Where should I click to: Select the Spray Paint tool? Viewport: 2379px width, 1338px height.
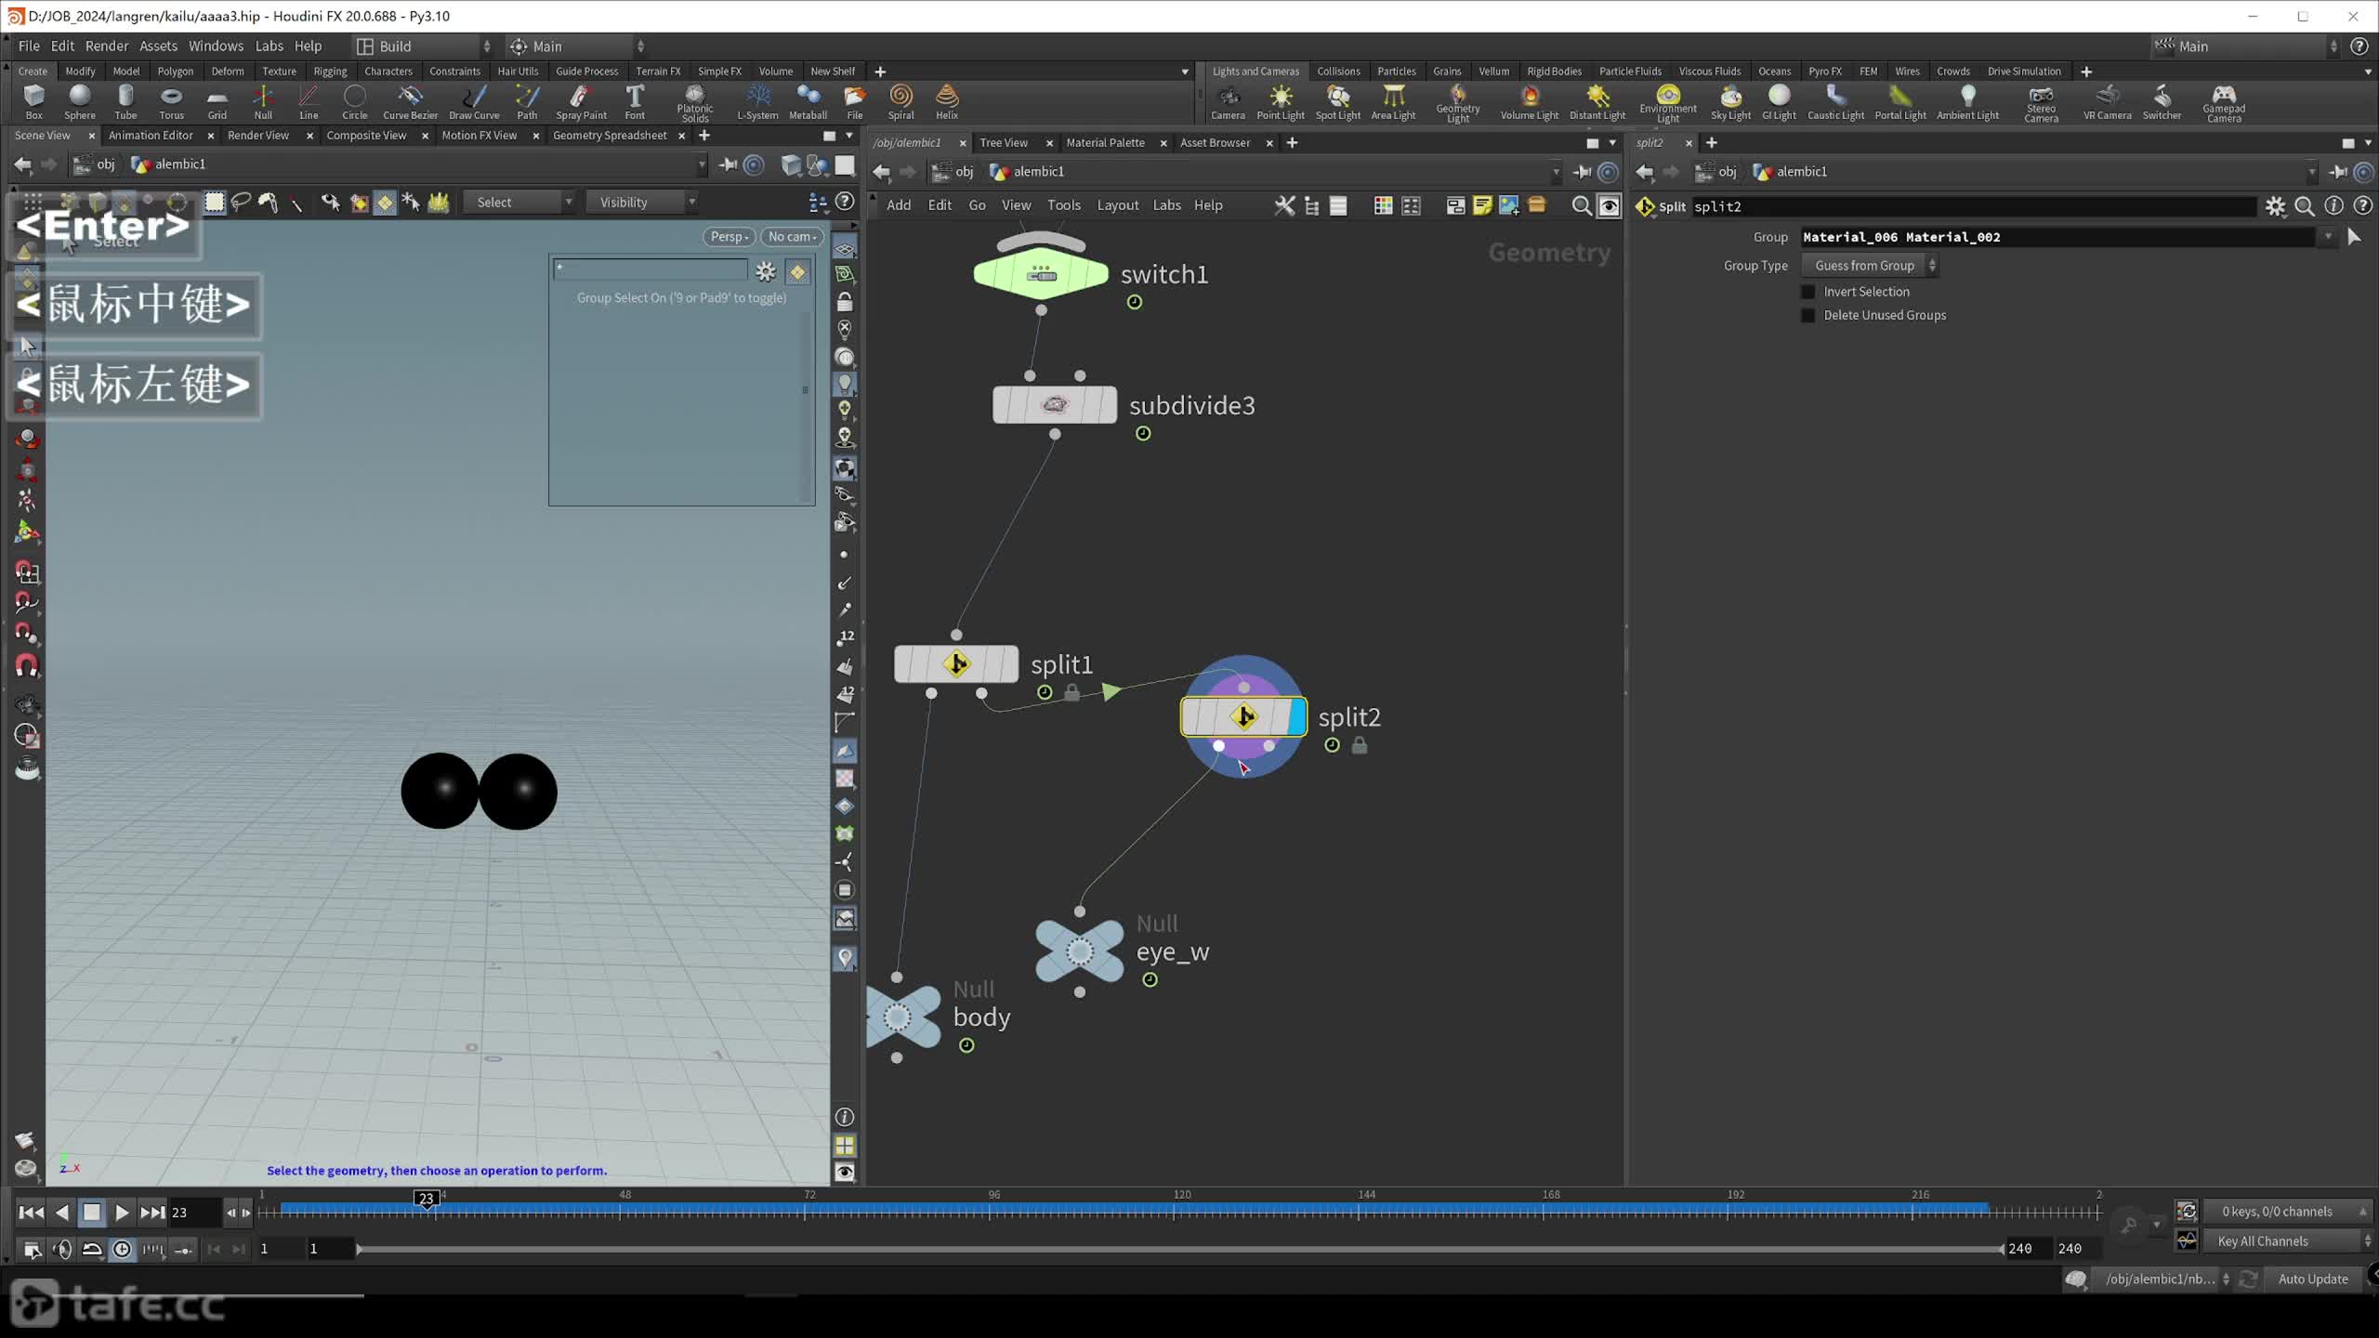click(x=581, y=102)
